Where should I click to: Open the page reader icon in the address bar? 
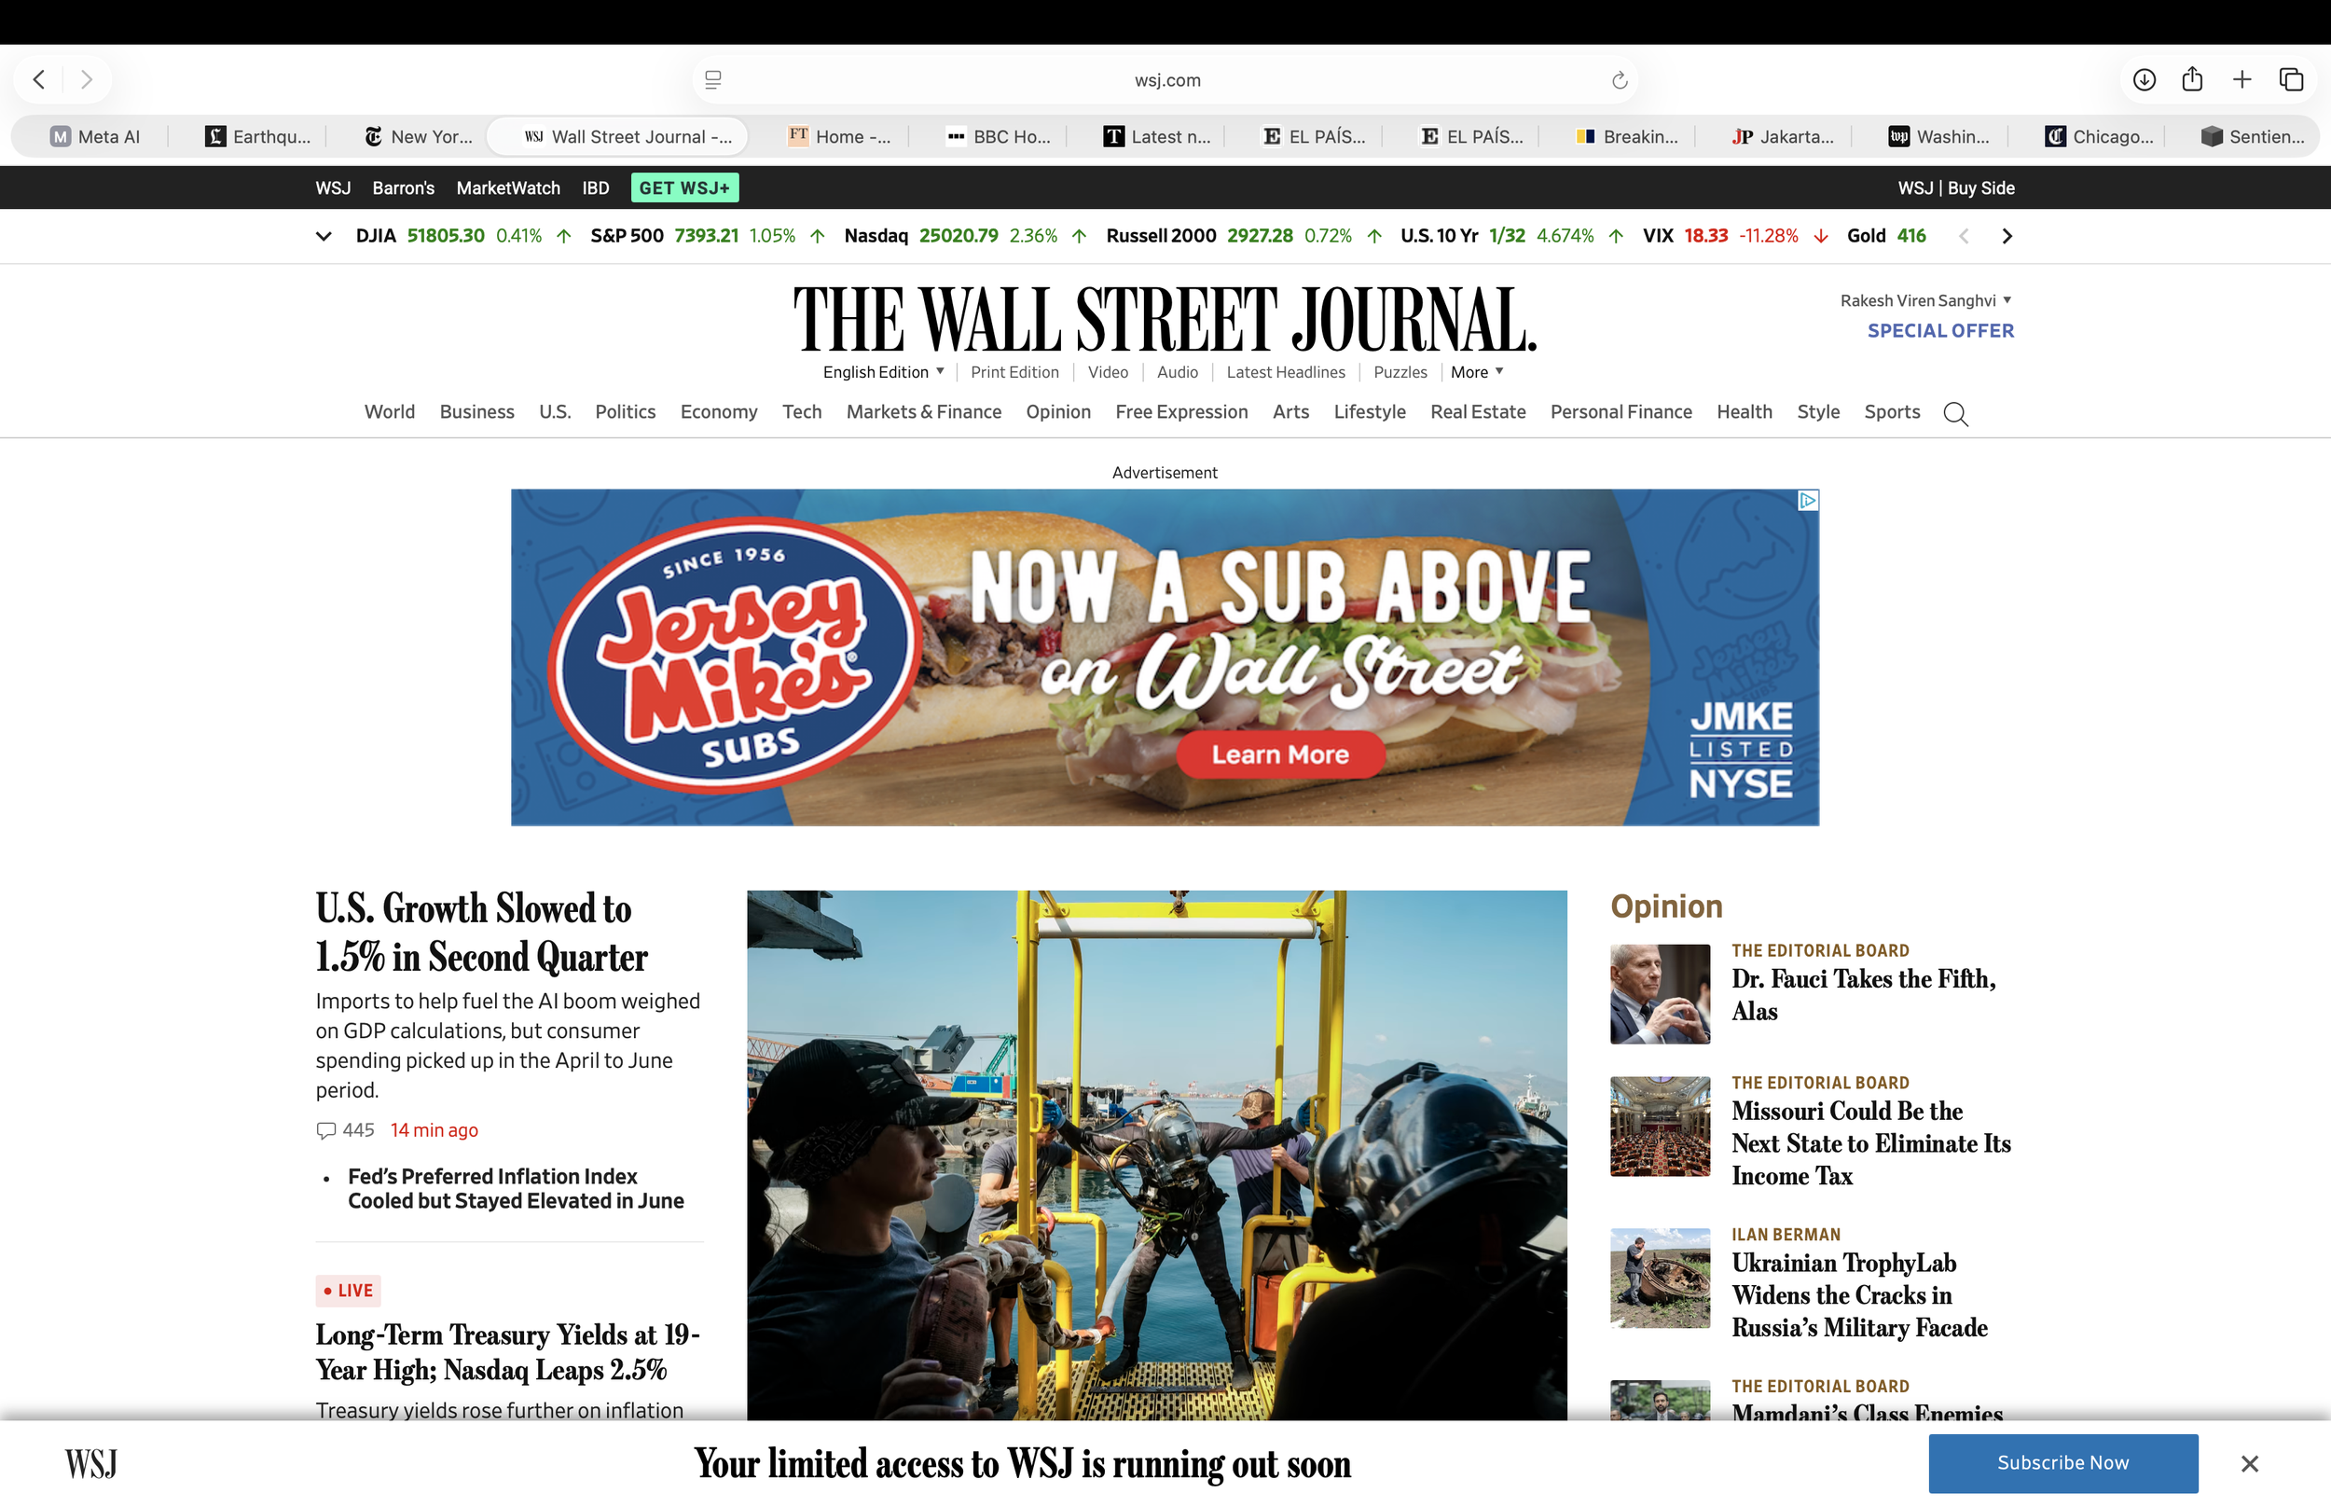[x=713, y=80]
